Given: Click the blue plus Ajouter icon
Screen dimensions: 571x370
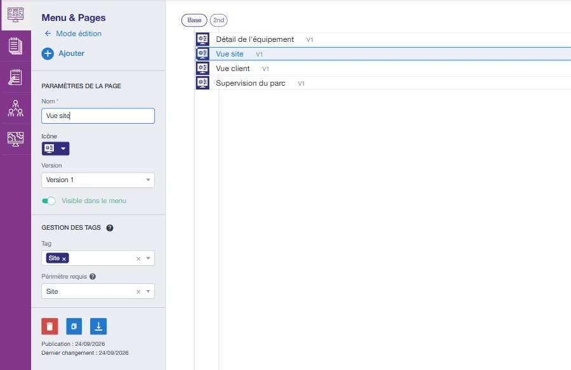Looking at the screenshot, I should [x=48, y=53].
